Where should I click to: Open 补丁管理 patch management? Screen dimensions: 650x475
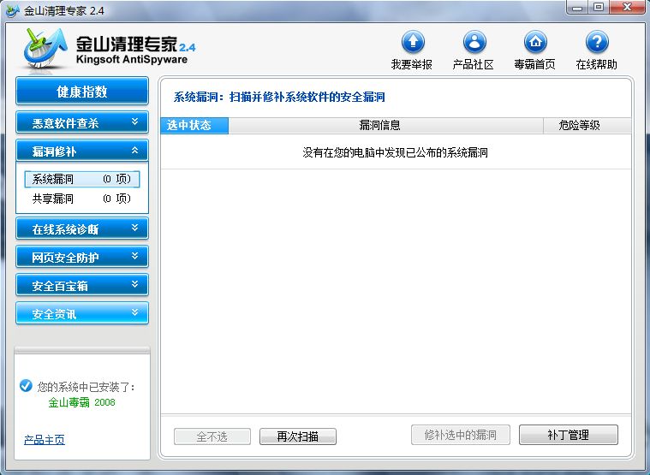pyautogui.click(x=569, y=435)
